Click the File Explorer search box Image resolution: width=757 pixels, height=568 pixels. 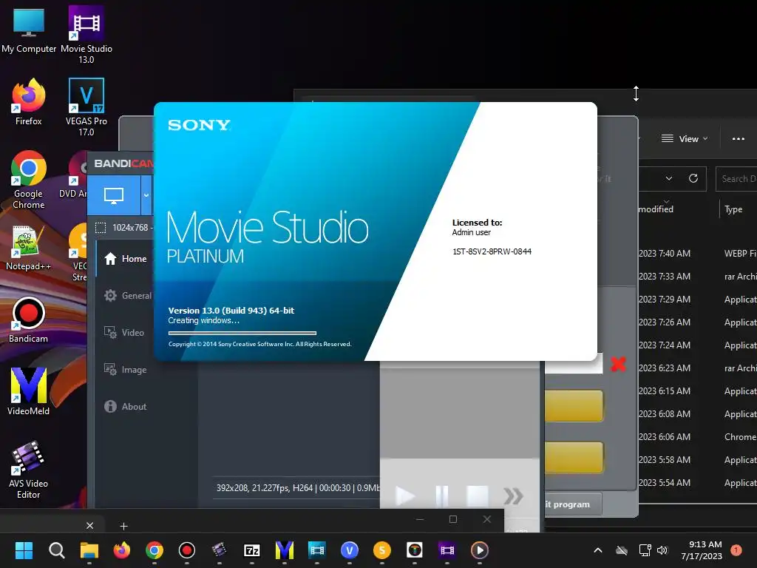[736, 179]
